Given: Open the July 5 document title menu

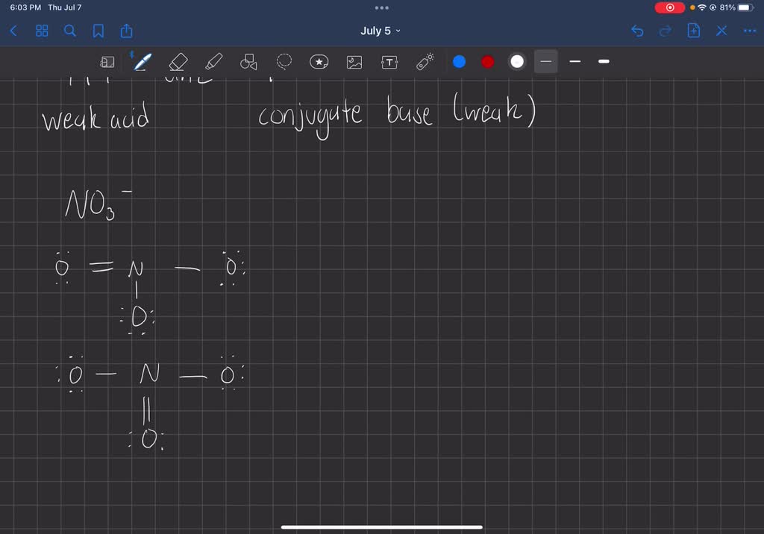Looking at the screenshot, I should (381, 31).
